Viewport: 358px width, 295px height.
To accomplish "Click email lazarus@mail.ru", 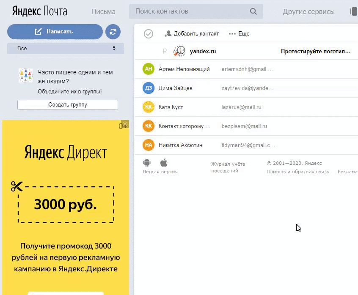I will click(x=241, y=107).
